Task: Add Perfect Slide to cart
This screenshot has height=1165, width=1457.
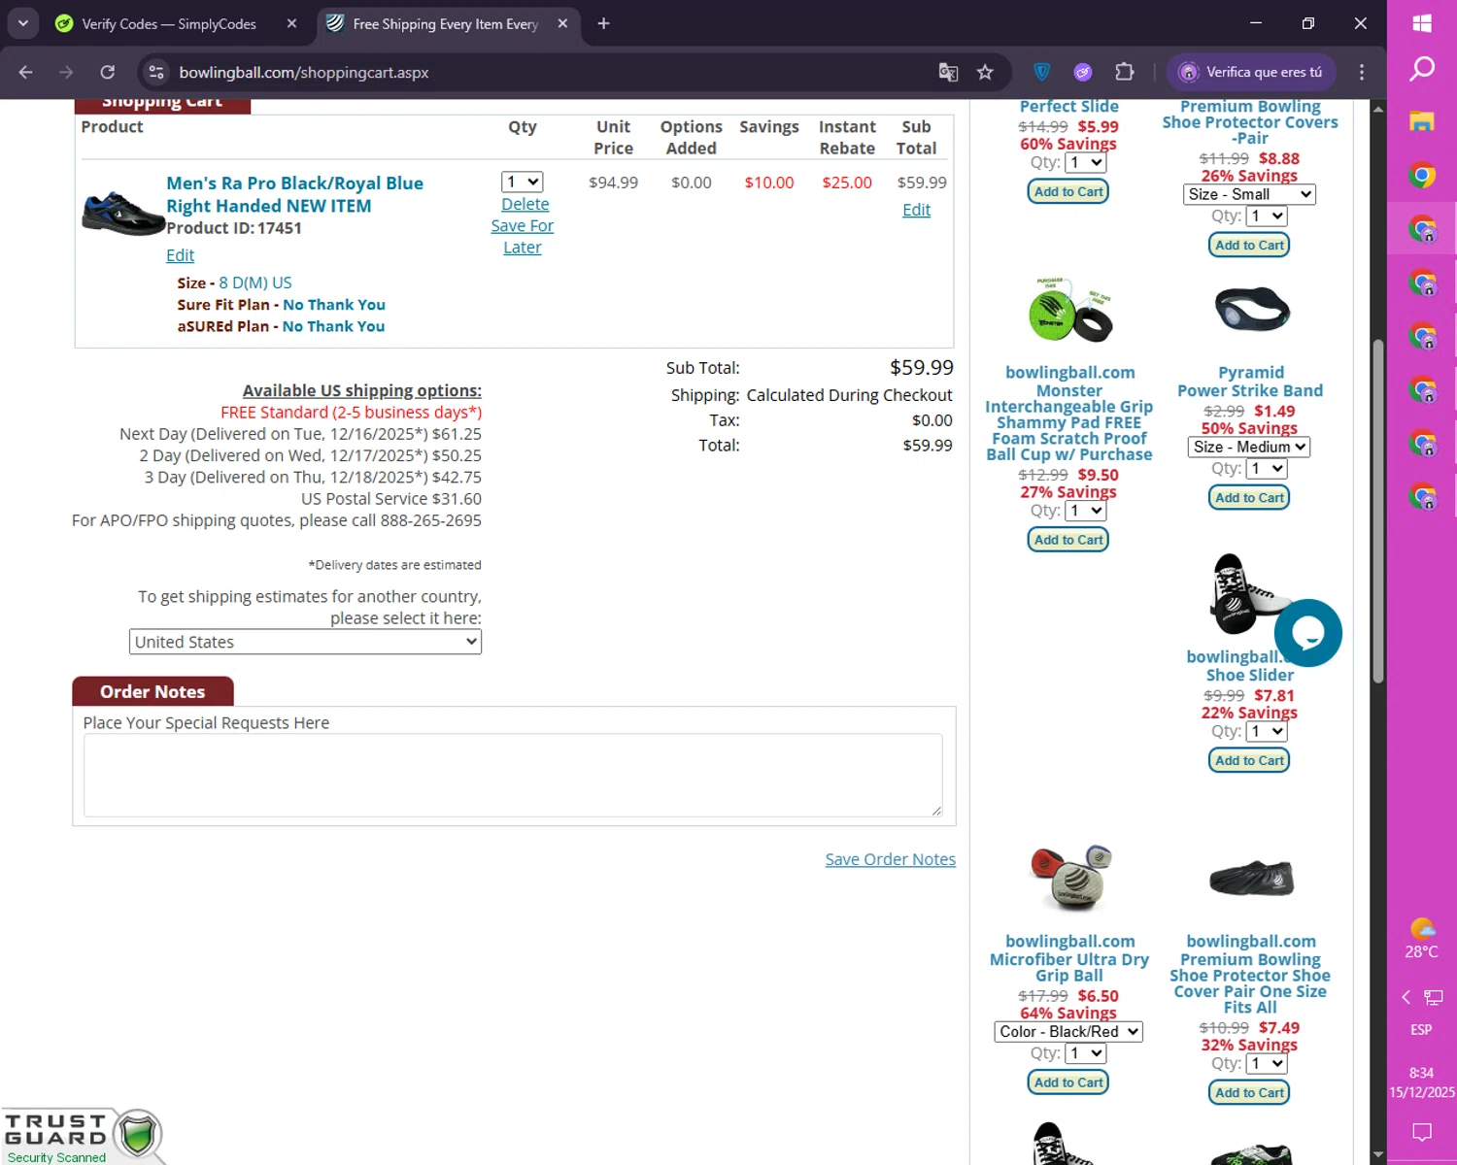Action: (1068, 191)
